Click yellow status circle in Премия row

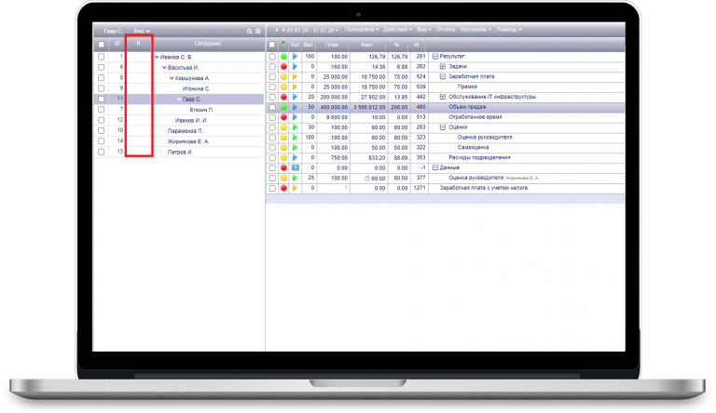[283, 87]
